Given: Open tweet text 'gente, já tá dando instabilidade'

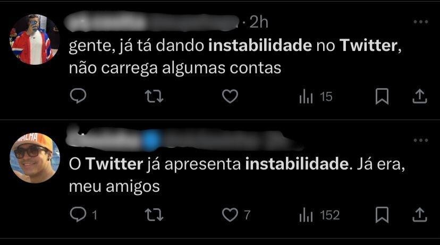Looking at the screenshot, I should (235, 57).
